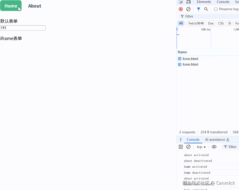Filter requests by Doc type

(211, 23)
